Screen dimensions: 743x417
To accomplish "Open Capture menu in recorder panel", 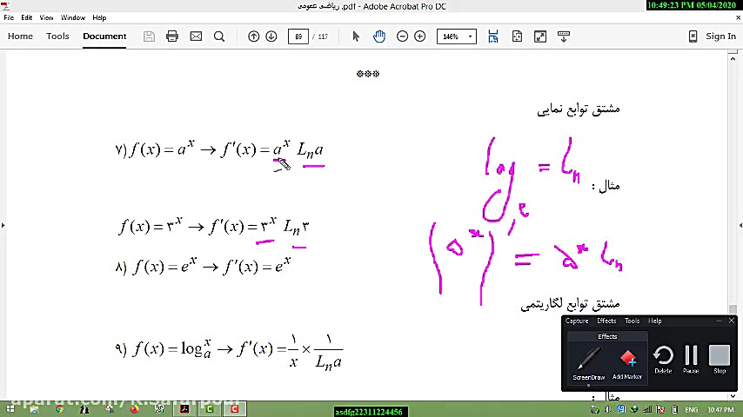I will [x=577, y=321].
